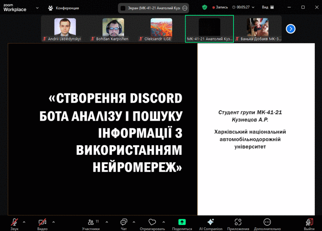Click the Конференция paw icon
This screenshot has width=322, height=231.
tap(51, 8)
